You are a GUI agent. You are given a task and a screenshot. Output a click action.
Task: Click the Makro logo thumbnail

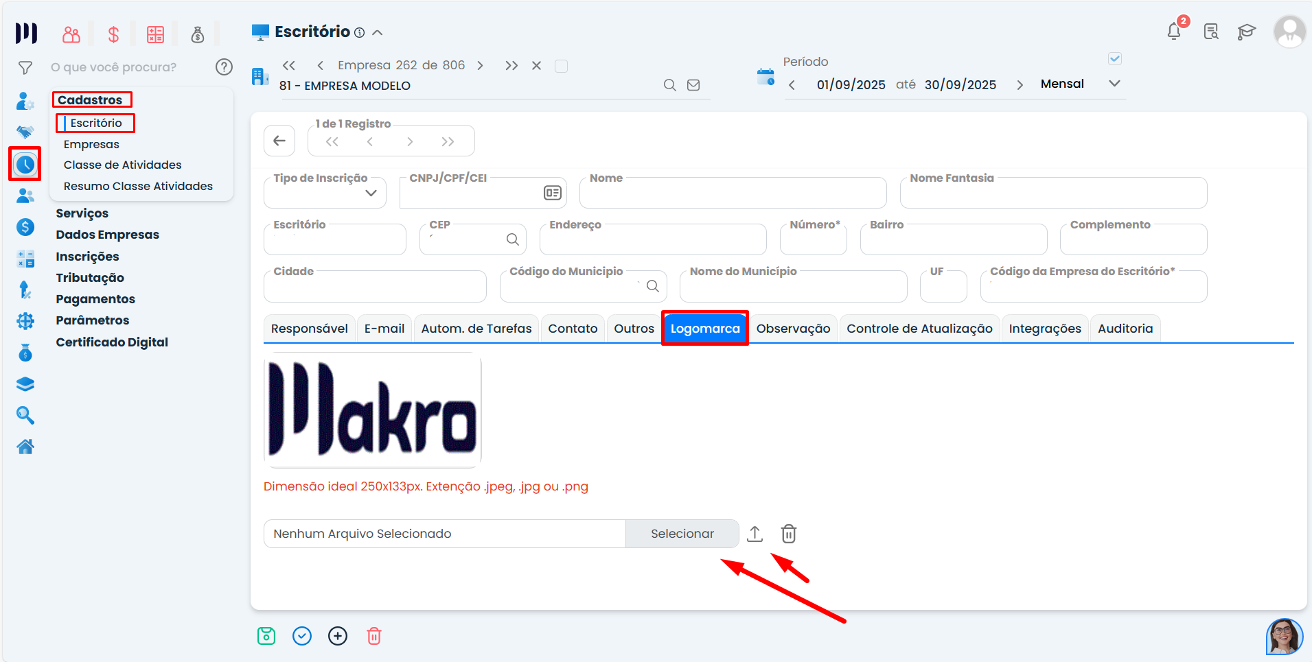point(372,409)
